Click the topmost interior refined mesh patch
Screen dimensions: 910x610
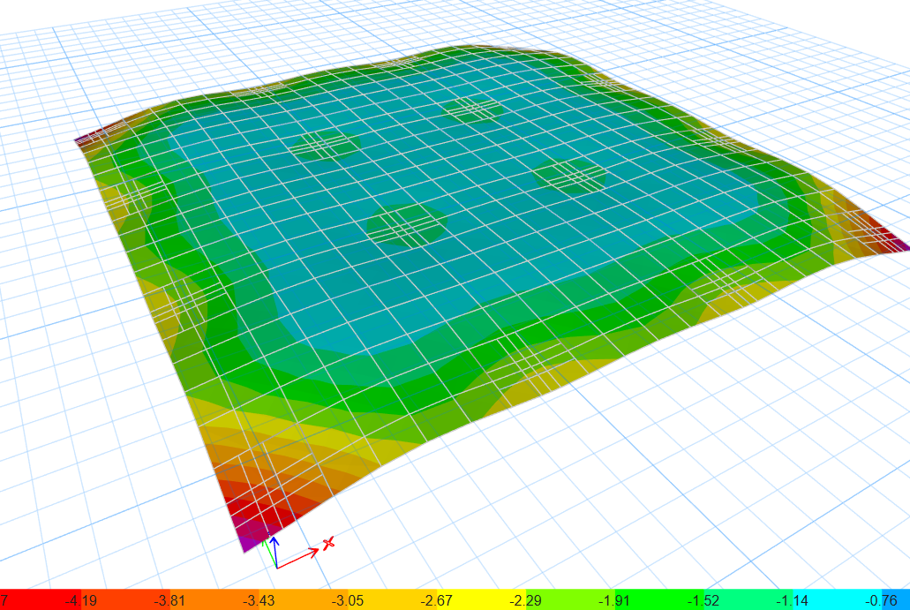click(473, 109)
